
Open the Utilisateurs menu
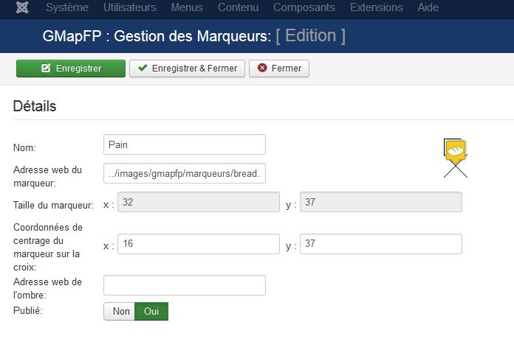[130, 7]
